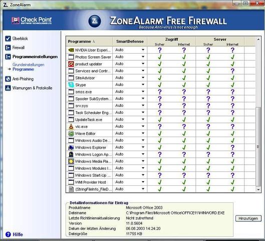The image size is (265, 241).
Task: Click the product updater red icon
Action: click(71, 64)
